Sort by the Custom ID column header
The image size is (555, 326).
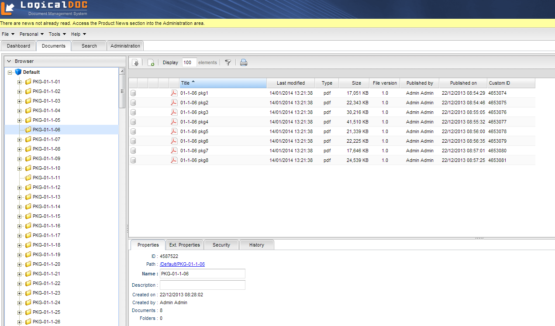pos(511,83)
